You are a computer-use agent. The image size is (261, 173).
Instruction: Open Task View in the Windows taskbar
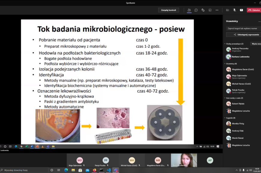coord(59,170)
